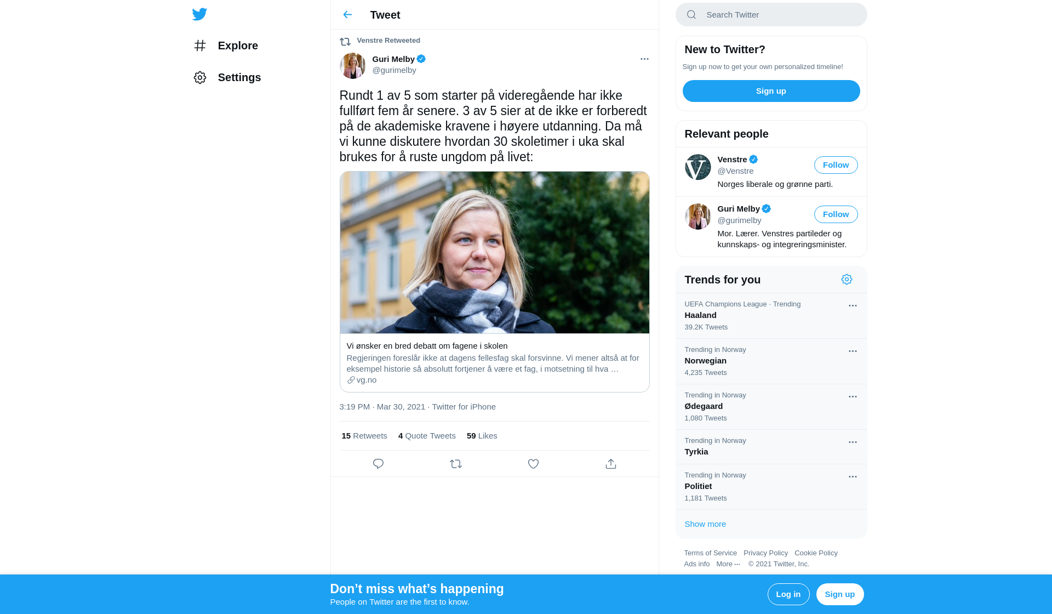Image resolution: width=1052 pixels, height=614 pixels.
Task: Reply to the tweet with the comment icon
Action: (x=378, y=464)
